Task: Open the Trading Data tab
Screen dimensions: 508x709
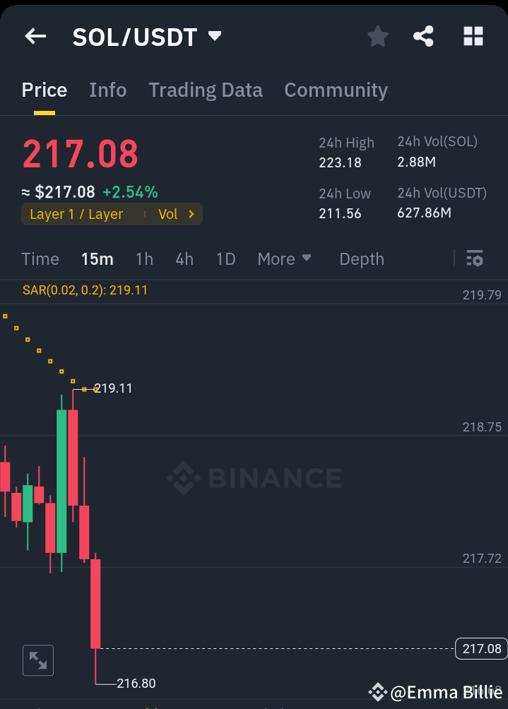Action: (206, 90)
